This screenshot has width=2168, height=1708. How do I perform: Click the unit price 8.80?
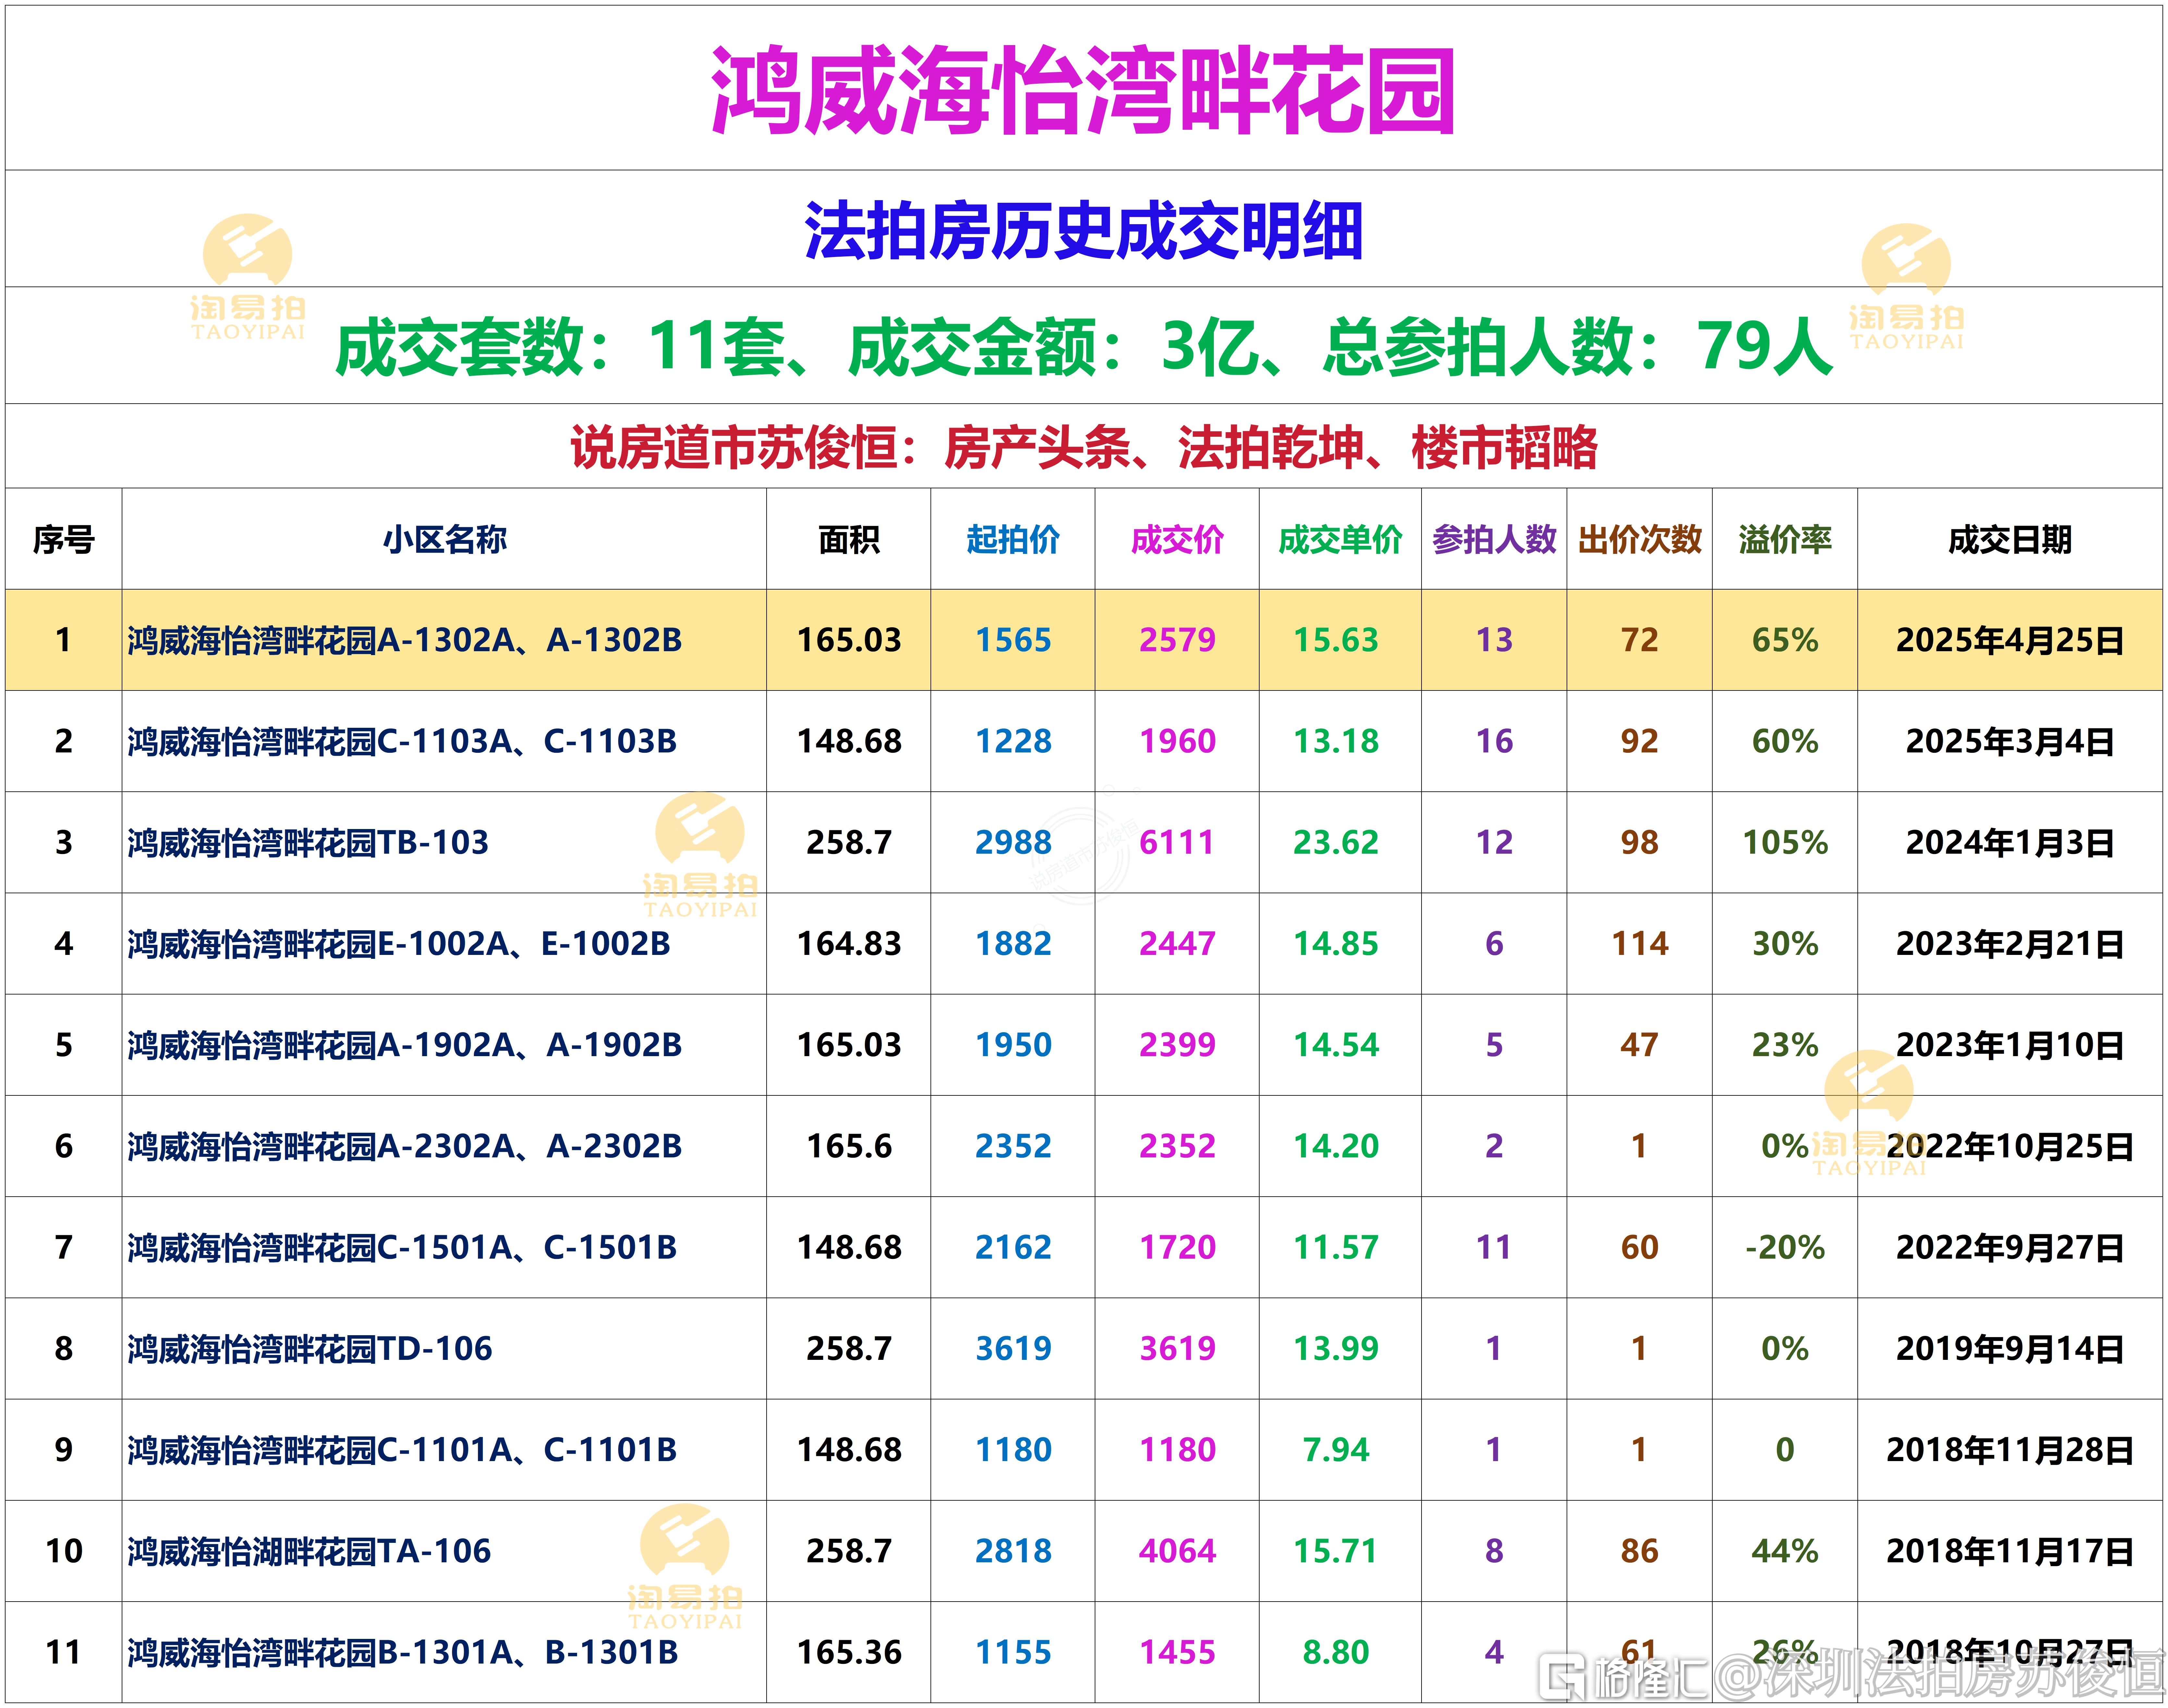point(1336,1652)
